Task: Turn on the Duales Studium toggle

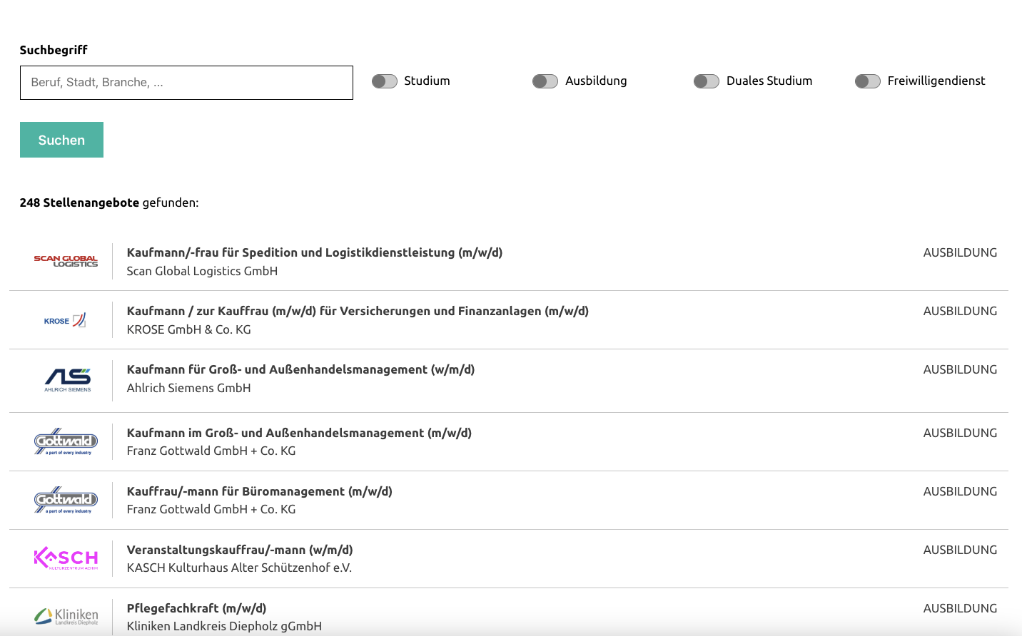Action: click(x=707, y=81)
